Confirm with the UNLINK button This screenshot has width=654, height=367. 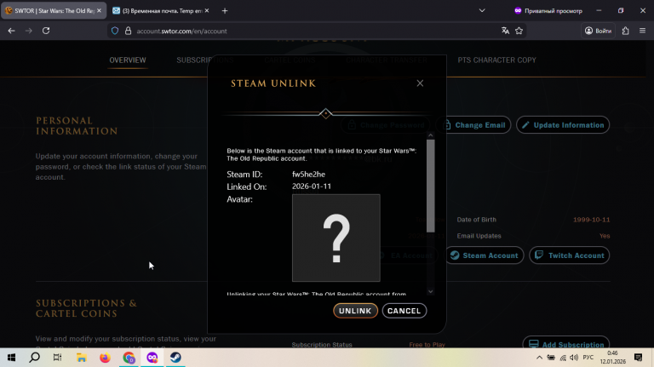355,311
